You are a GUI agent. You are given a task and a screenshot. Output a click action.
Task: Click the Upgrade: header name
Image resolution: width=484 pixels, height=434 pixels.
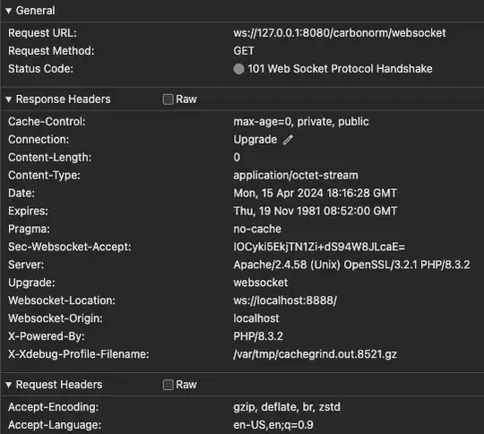(x=31, y=282)
